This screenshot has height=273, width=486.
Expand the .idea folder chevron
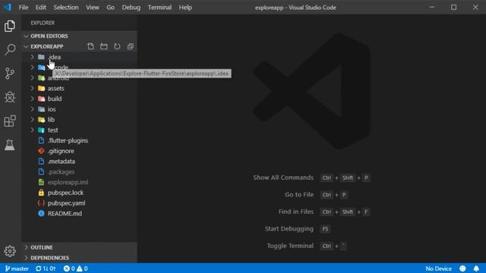[x=33, y=57]
